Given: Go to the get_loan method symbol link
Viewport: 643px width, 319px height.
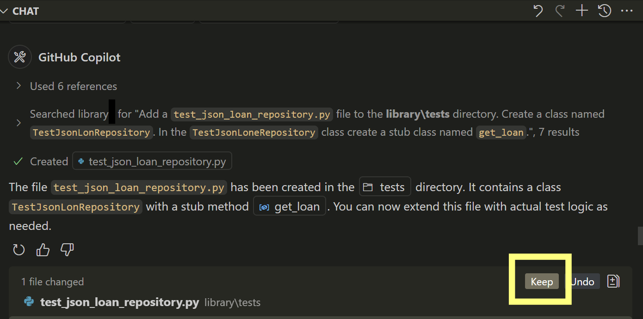Looking at the screenshot, I should (290, 206).
